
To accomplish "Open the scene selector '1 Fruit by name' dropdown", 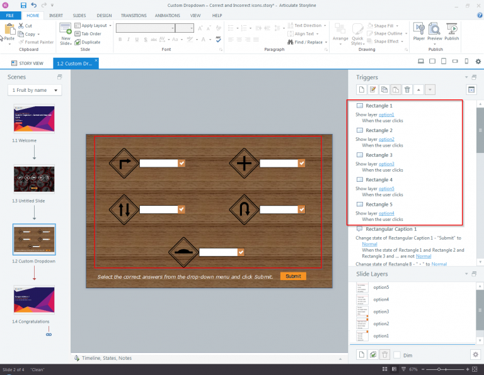I will [x=35, y=91].
